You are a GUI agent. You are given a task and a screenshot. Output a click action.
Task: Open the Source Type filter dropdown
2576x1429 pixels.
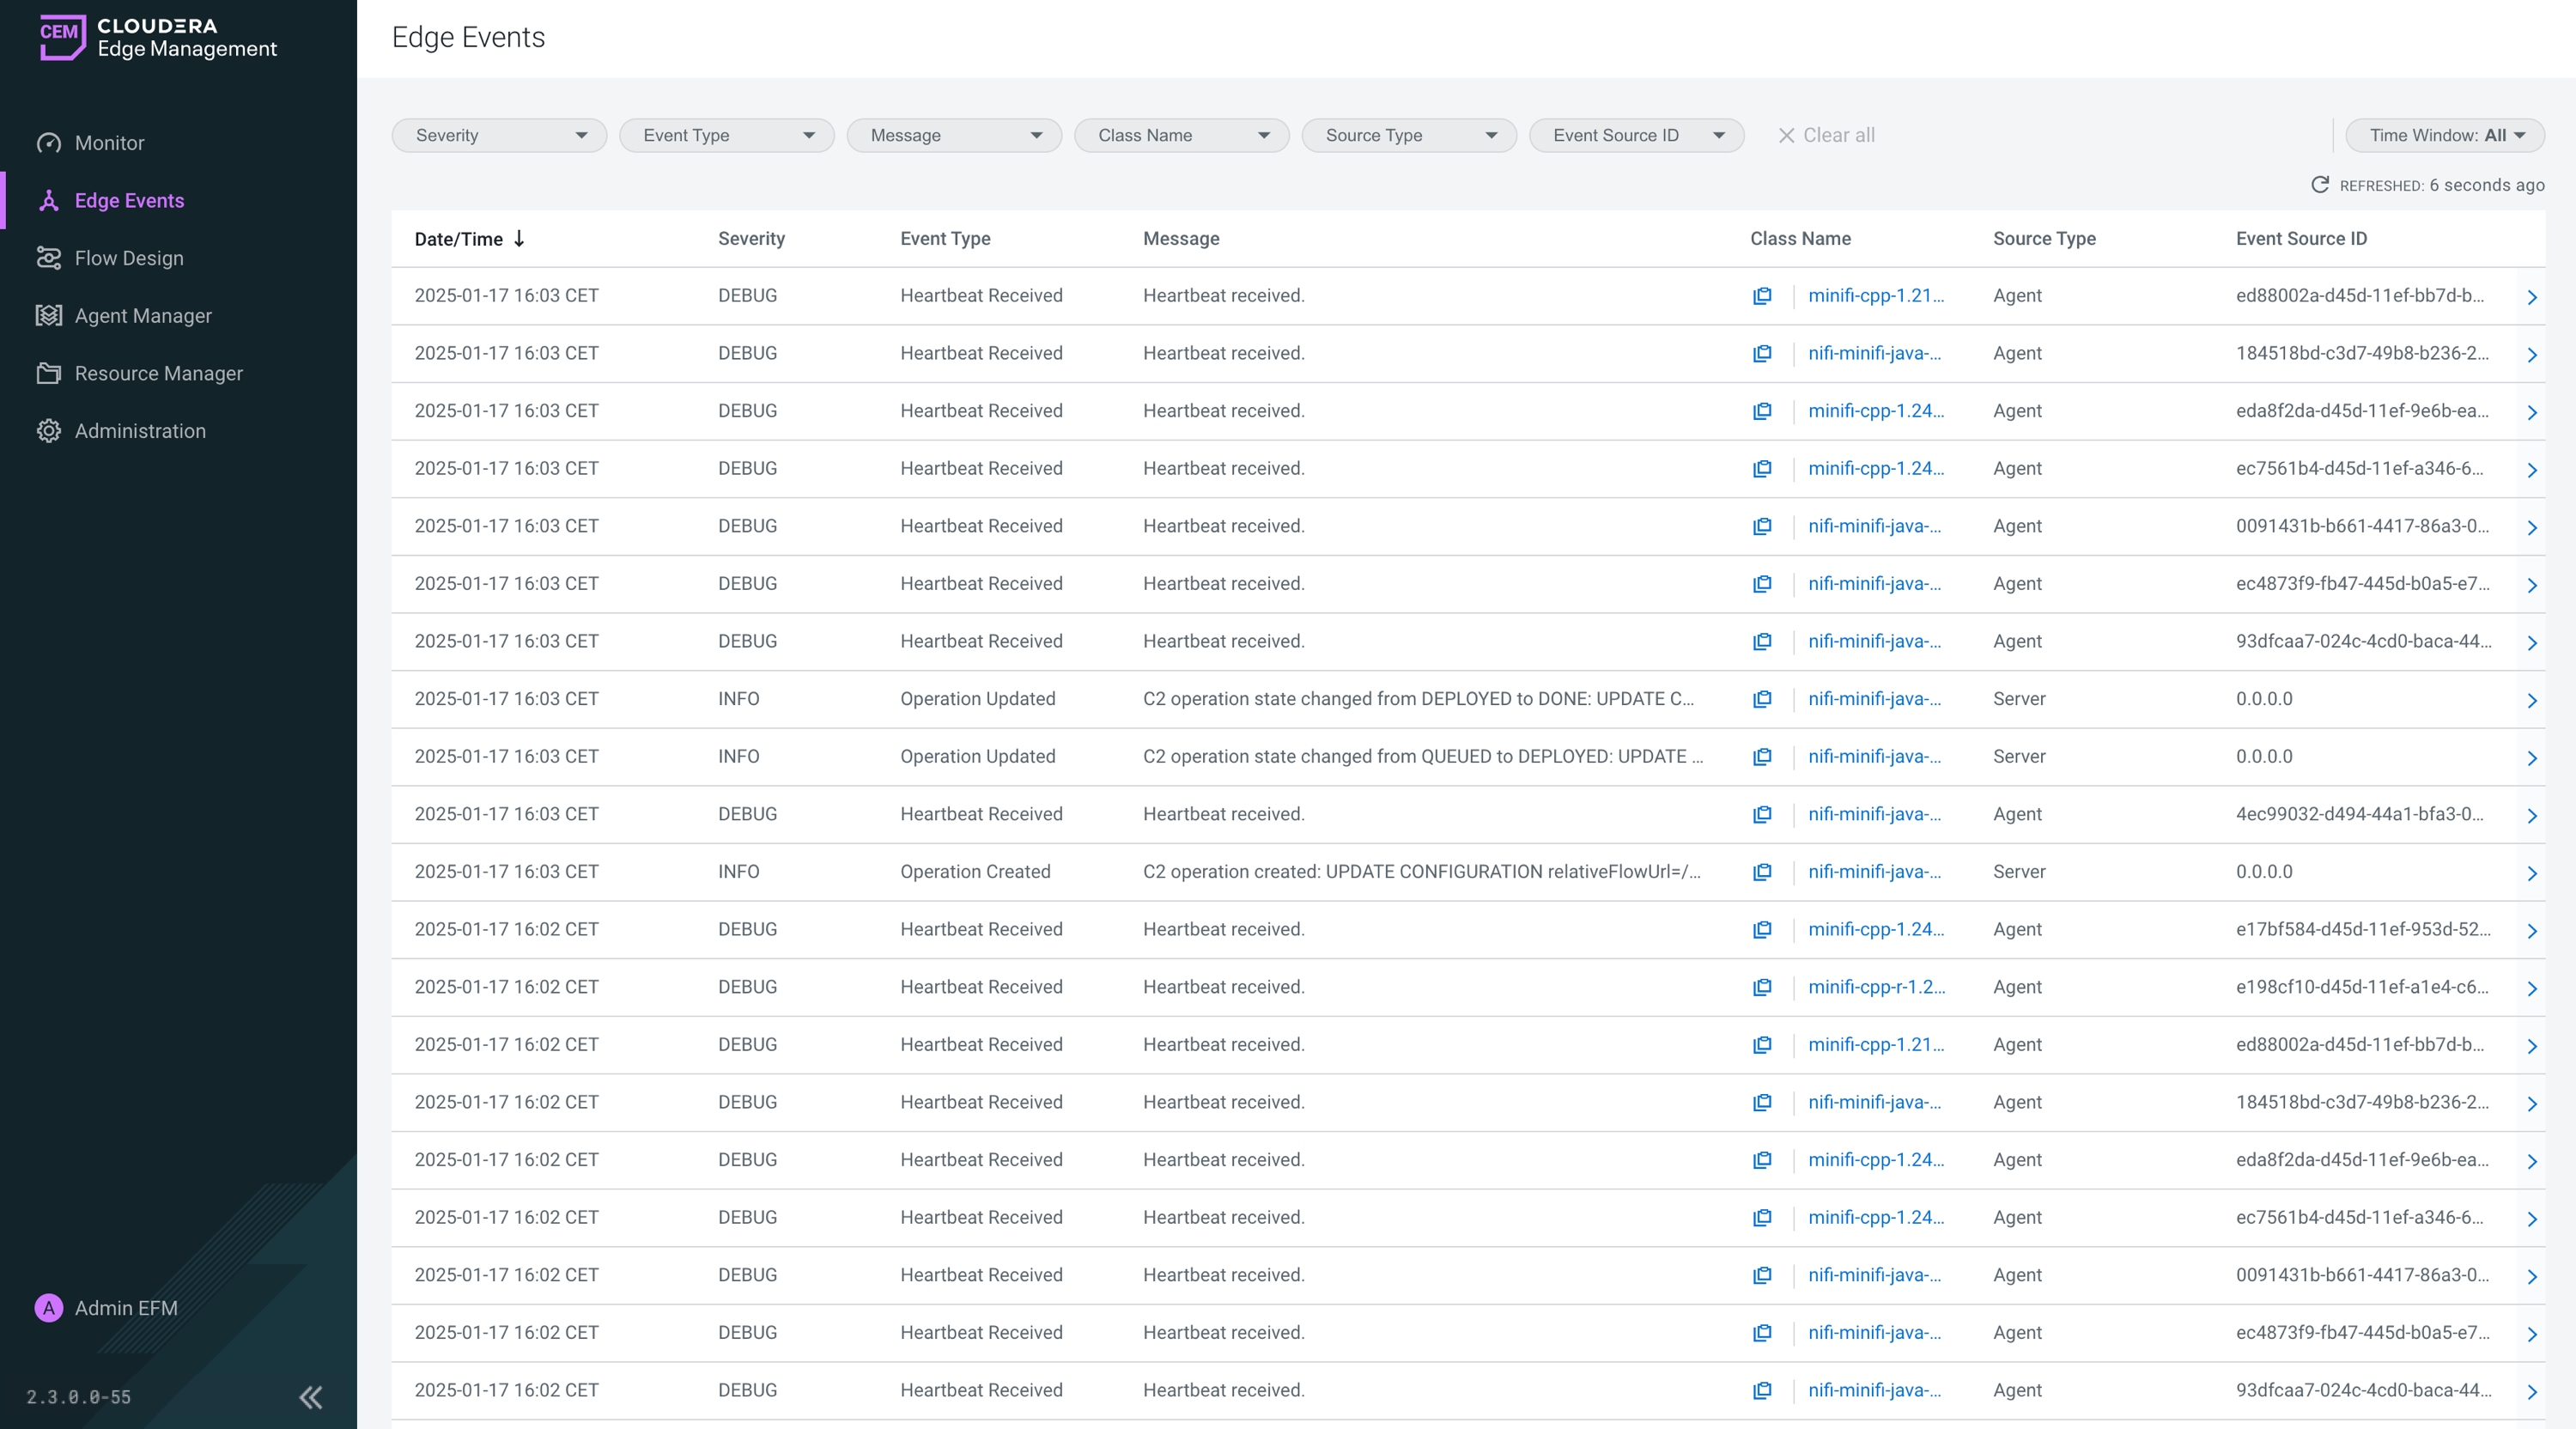(1408, 136)
